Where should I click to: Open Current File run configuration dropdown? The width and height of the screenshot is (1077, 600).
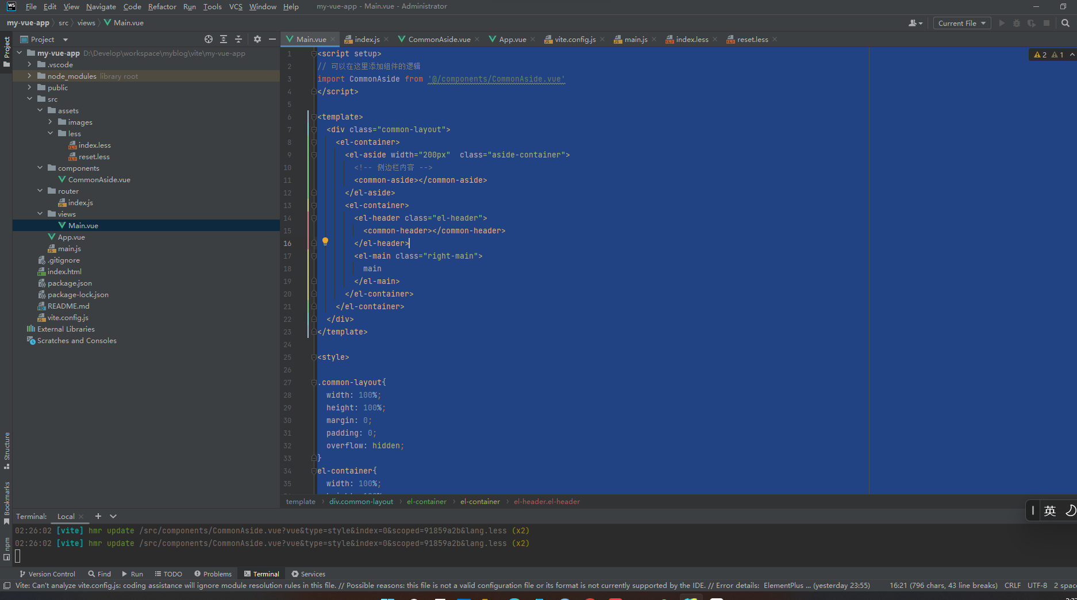(x=962, y=23)
